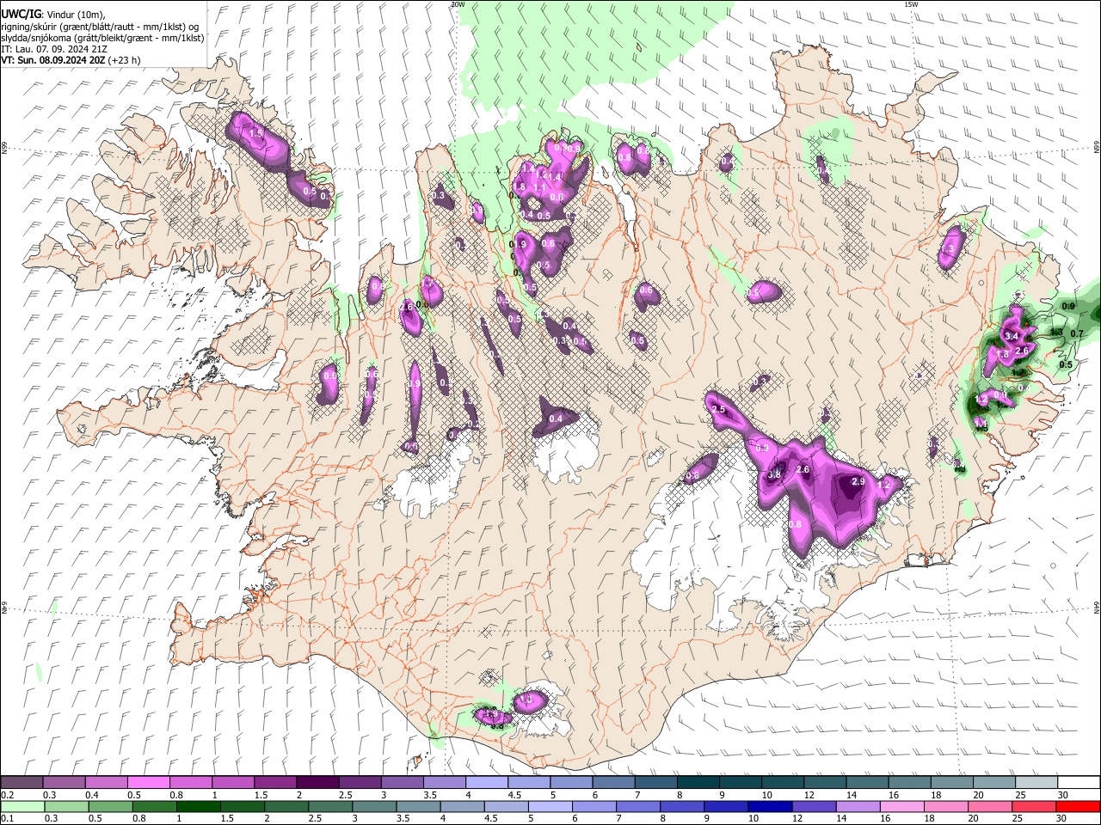The height and width of the screenshot is (825, 1101).
Task: Pick the light pink swatch at 16, lower legend
Action: pos(901,806)
